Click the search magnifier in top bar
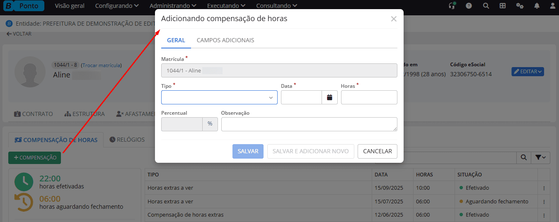Image resolution: width=559 pixels, height=222 pixels. [486, 6]
